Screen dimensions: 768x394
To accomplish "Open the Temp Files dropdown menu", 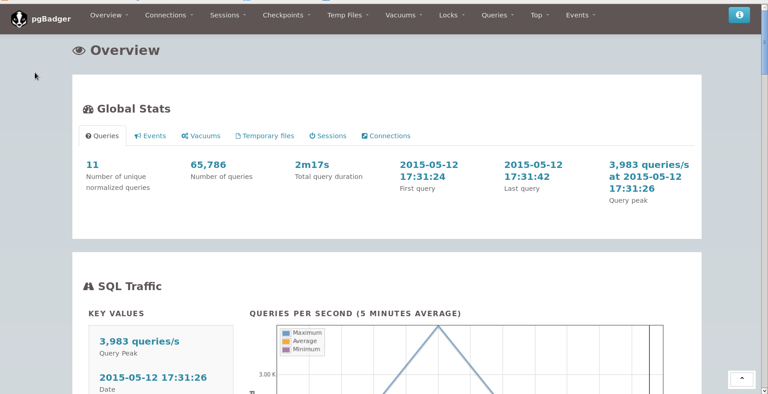I will (x=348, y=15).
